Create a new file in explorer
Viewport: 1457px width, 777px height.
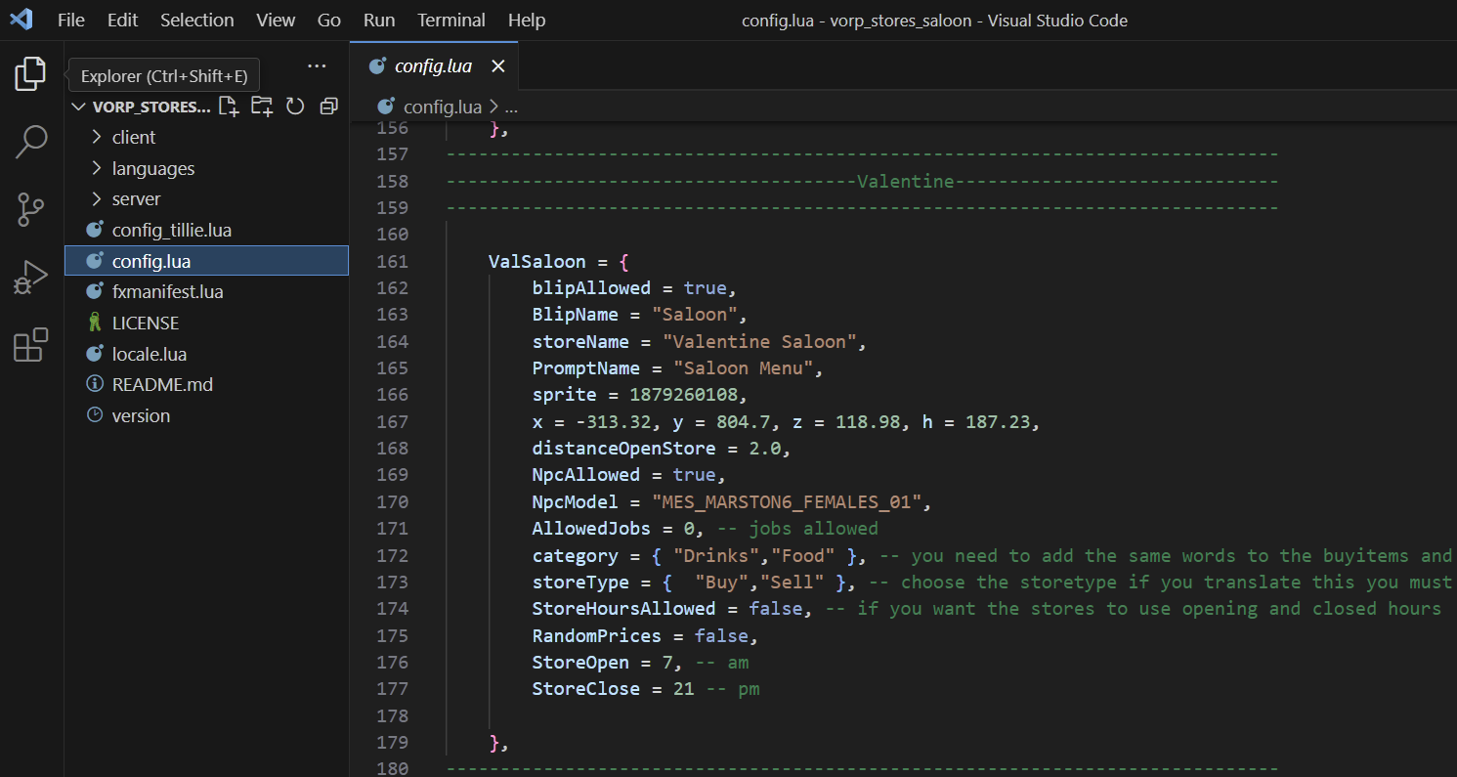[229, 106]
